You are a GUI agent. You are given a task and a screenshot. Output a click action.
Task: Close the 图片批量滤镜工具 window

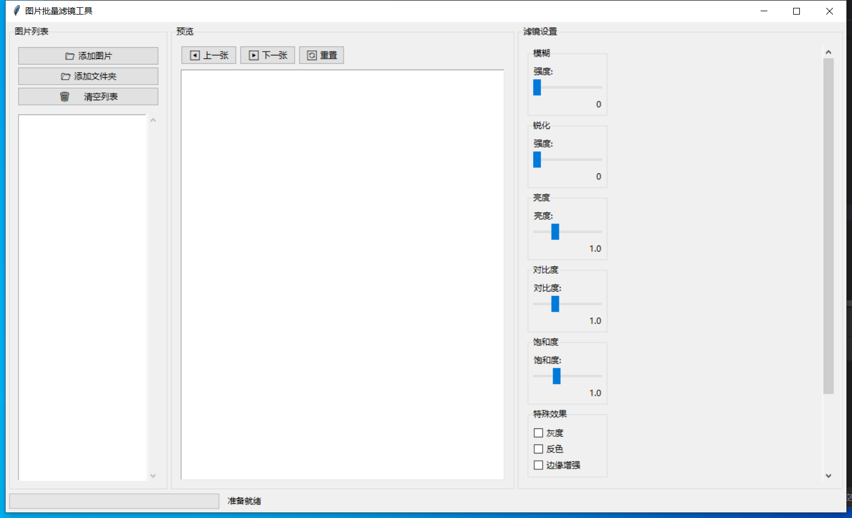830,11
